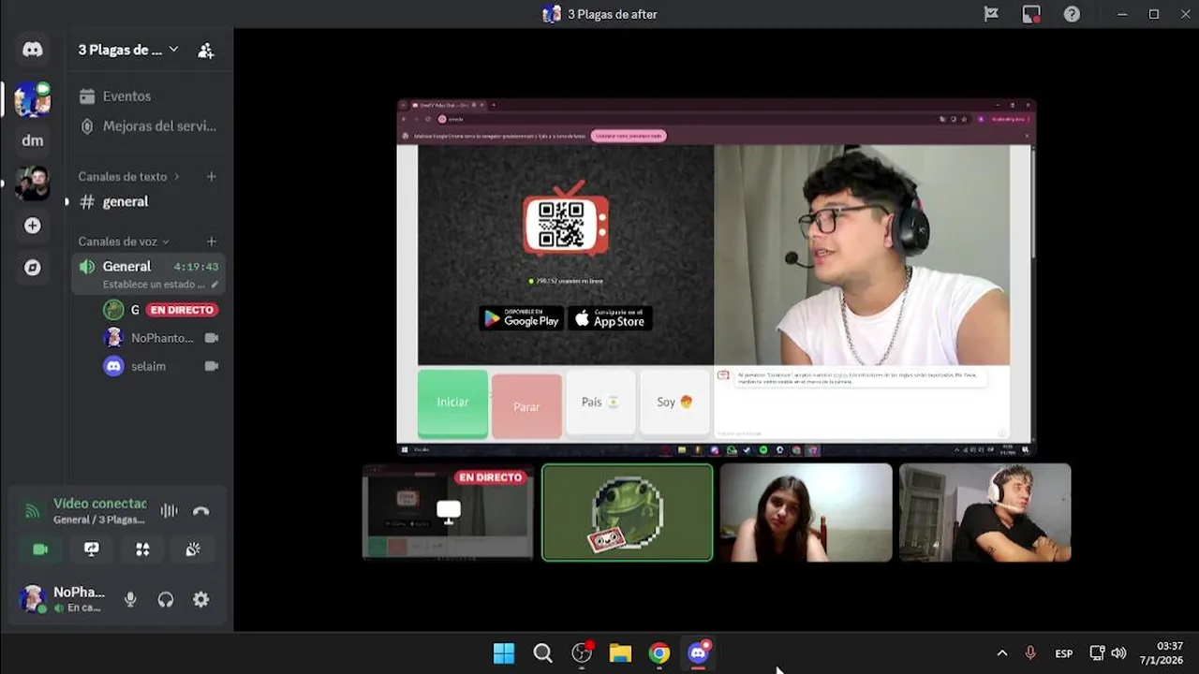Click Add a Server plus icon
Viewport: 1199px width, 674px height.
tap(33, 226)
